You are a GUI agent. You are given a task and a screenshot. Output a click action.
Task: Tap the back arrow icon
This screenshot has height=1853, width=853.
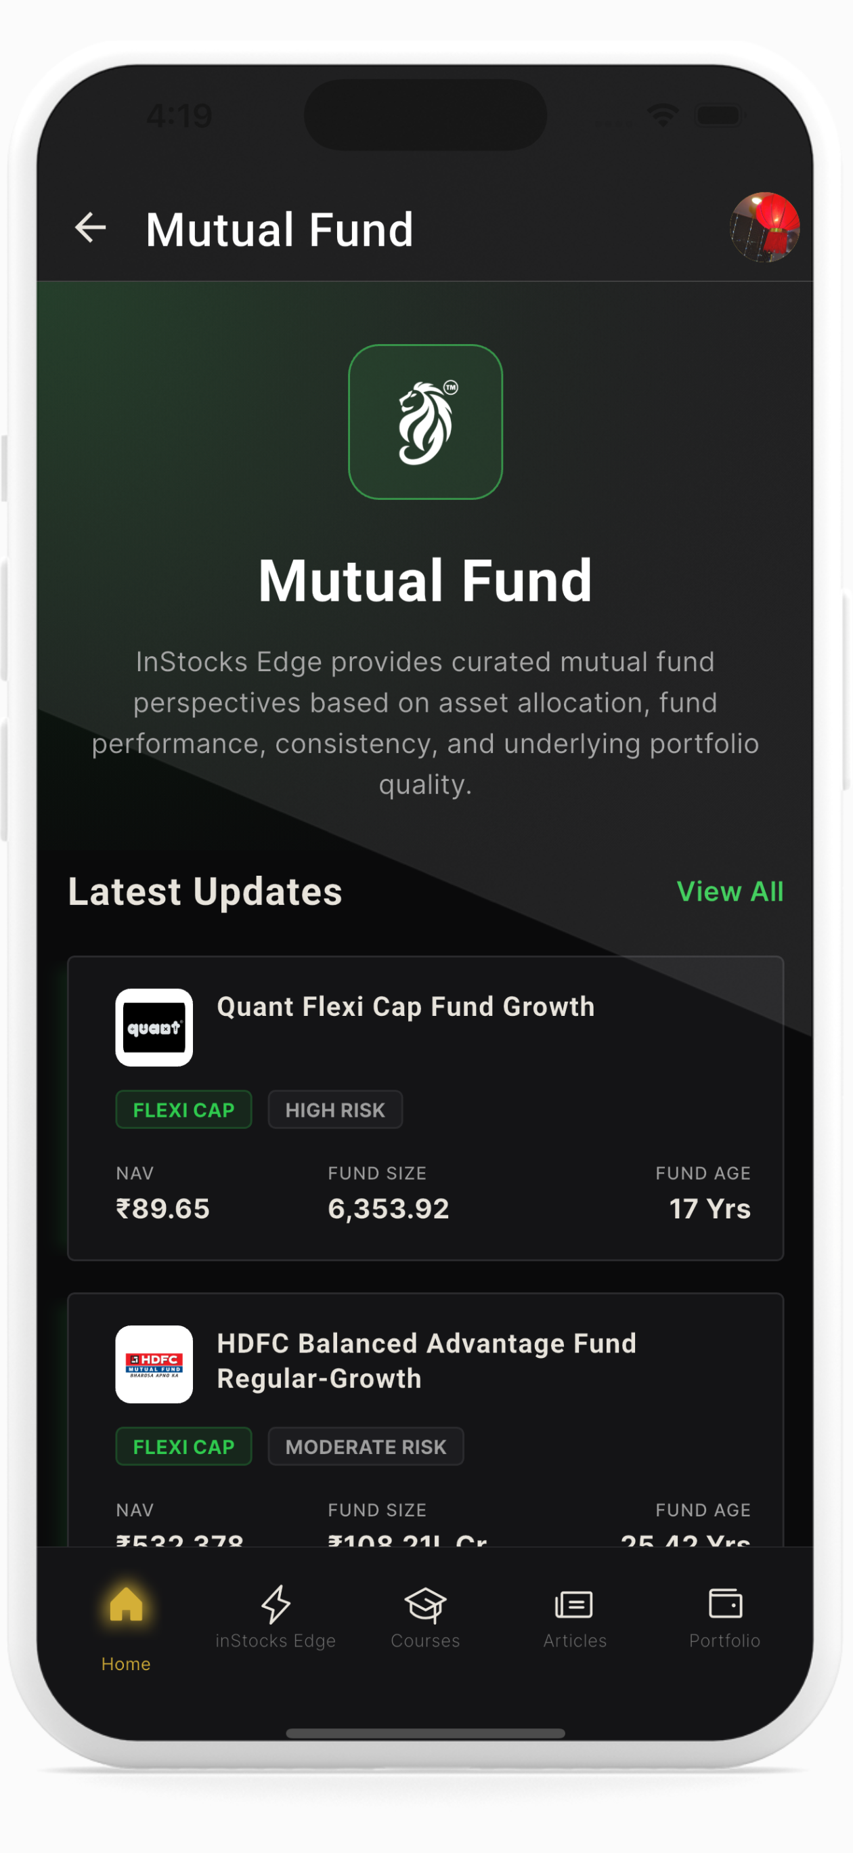(90, 228)
